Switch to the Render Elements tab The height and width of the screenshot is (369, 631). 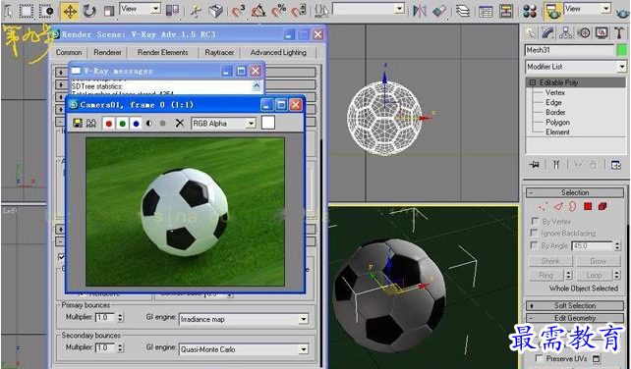coord(162,52)
